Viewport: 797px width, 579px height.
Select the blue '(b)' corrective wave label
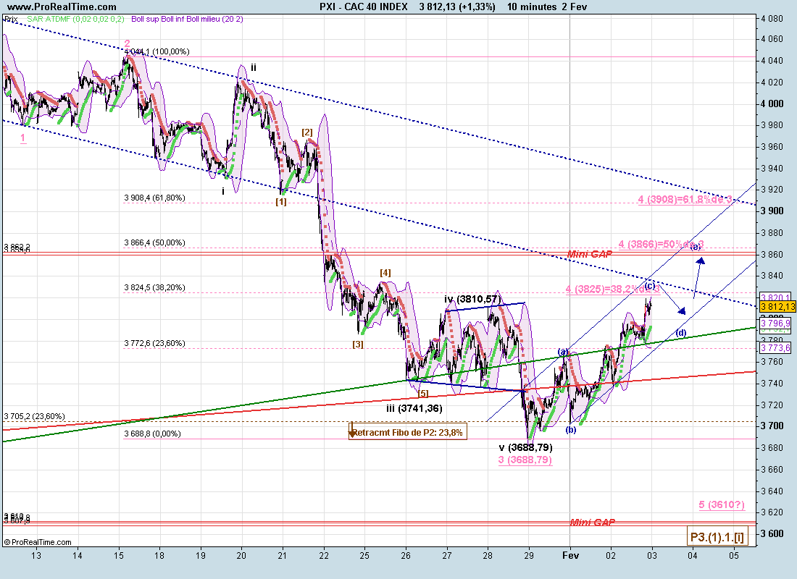[571, 430]
